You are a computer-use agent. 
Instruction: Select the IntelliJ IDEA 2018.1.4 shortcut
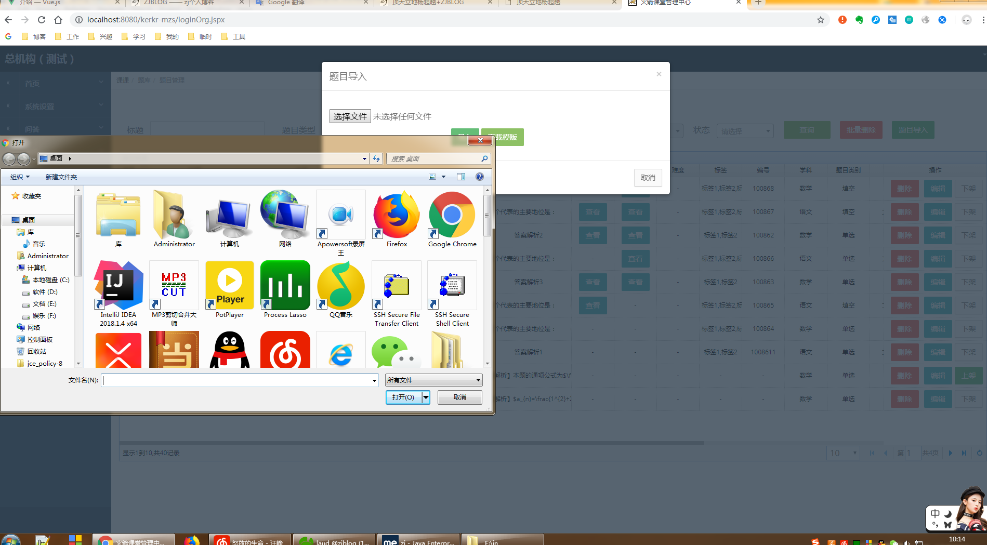[119, 285]
